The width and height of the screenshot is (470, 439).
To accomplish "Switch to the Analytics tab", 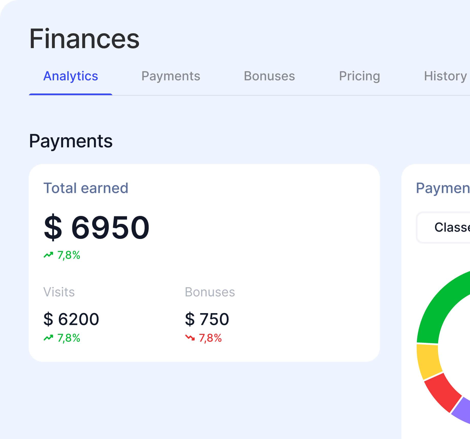I will point(71,76).
